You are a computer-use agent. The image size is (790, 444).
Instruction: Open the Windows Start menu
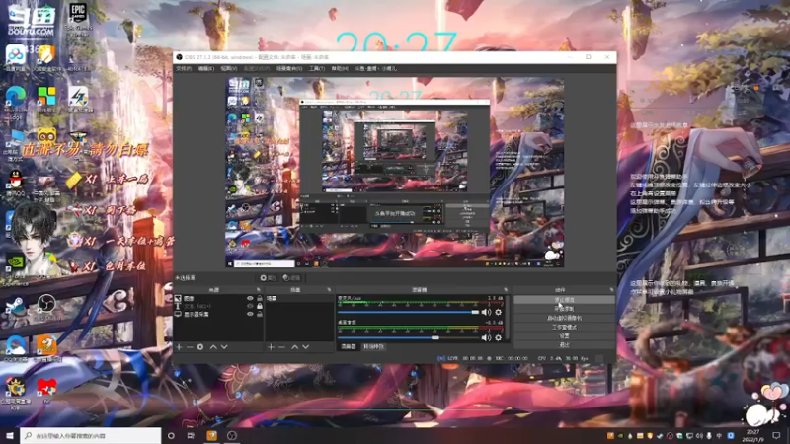point(10,435)
